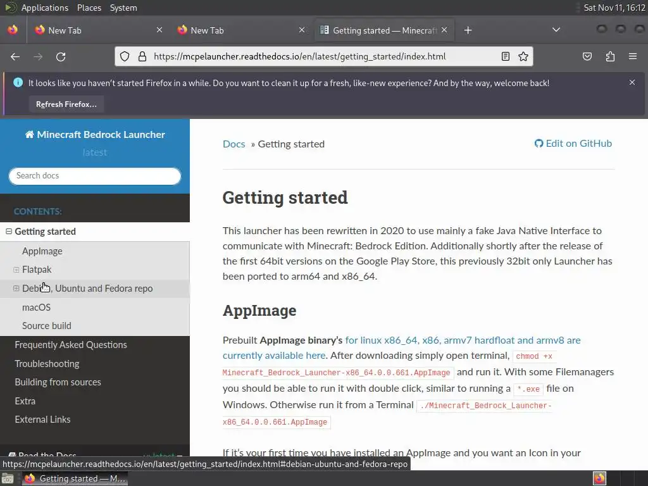Viewport: 648px width, 486px height.
Task: Click the Getting started taskbar window button
Action: point(75,478)
